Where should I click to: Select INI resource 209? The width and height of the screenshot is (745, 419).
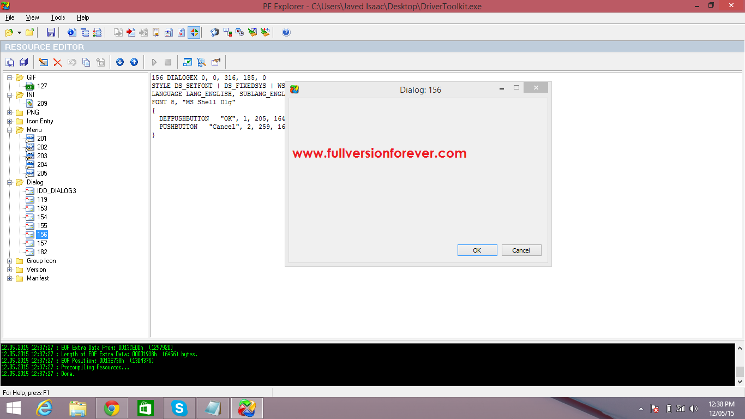(x=42, y=104)
